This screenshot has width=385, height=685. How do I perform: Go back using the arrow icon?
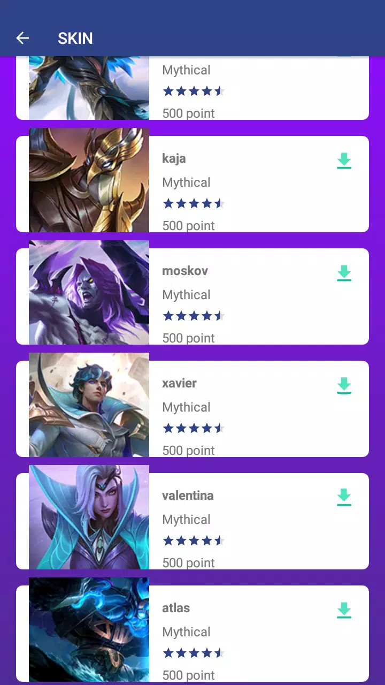point(22,38)
